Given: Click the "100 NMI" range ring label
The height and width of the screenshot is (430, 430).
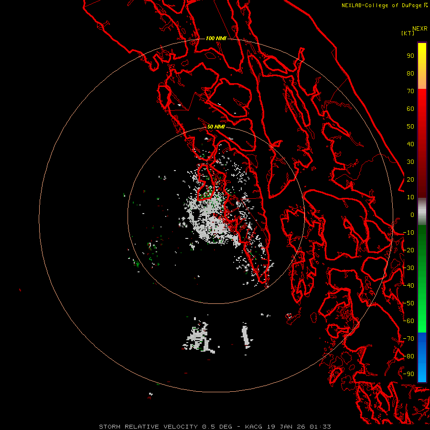Looking at the screenshot, I should (x=216, y=38).
